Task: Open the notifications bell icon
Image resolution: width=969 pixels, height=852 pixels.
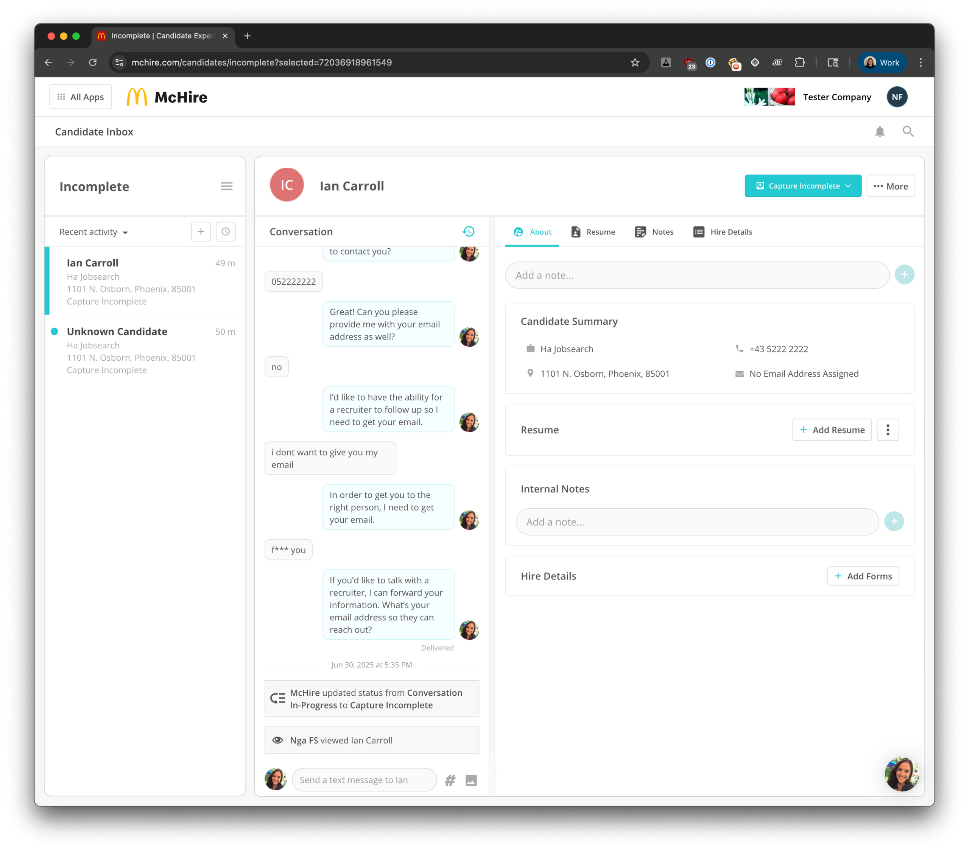Action: [x=879, y=132]
